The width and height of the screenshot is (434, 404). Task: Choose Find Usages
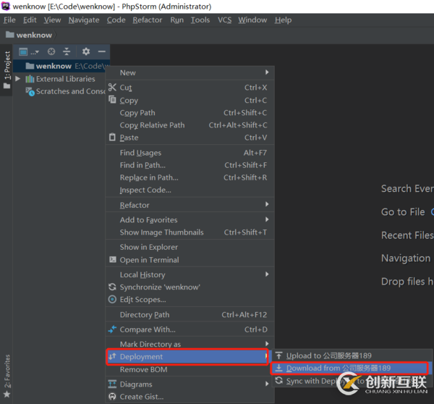(x=190, y=153)
